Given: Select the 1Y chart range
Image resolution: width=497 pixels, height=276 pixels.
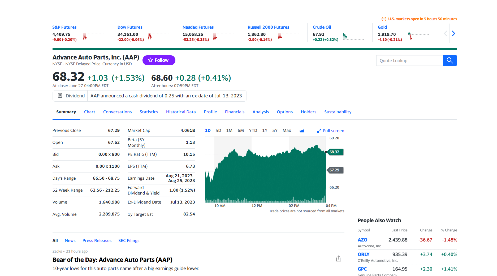Looking at the screenshot, I should (265, 131).
